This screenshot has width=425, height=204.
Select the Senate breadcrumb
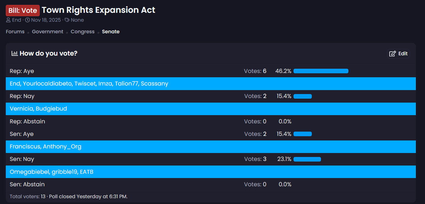tap(111, 32)
